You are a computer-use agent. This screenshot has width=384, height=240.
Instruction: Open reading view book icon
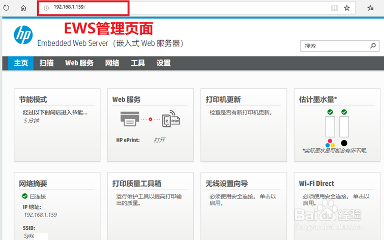[334, 8]
